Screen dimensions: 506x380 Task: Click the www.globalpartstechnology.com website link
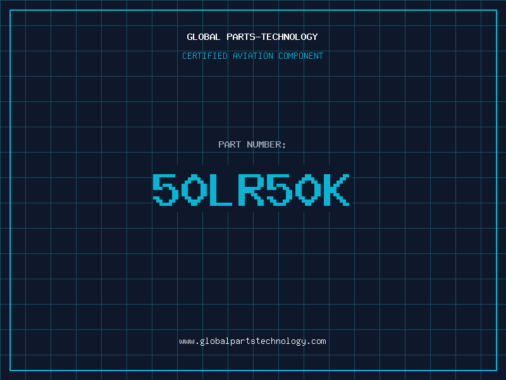click(x=252, y=341)
